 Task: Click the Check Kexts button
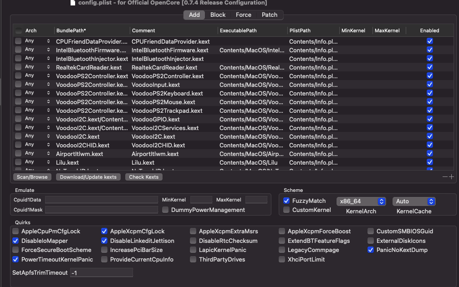(x=143, y=177)
